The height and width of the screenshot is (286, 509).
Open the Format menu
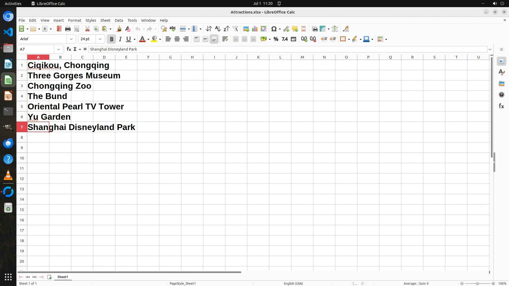[74, 20]
